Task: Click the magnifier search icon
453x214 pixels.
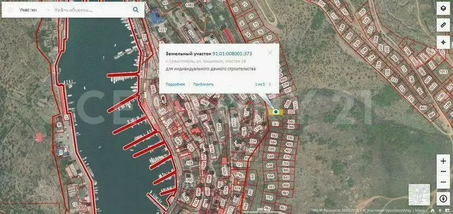Action: (136, 10)
